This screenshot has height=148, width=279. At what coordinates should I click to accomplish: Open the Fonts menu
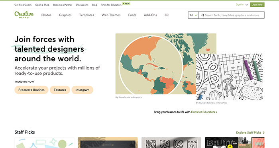pos(132,15)
